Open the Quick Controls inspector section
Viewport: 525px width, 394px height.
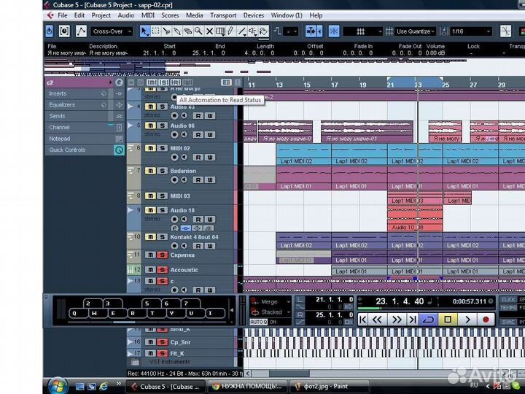coord(67,150)
